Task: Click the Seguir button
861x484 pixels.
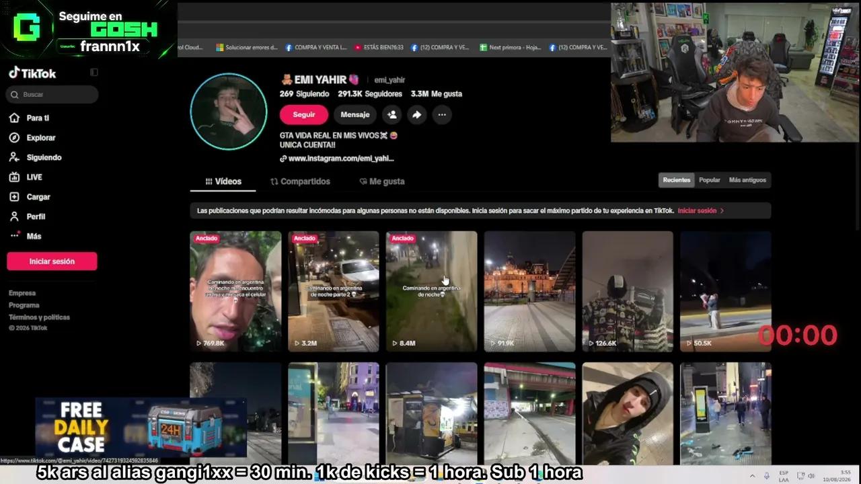Action: tap(304, 115)
